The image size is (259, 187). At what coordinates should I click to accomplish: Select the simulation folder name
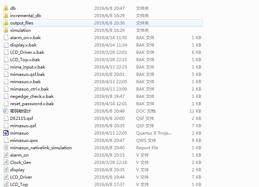pos(21,30)
